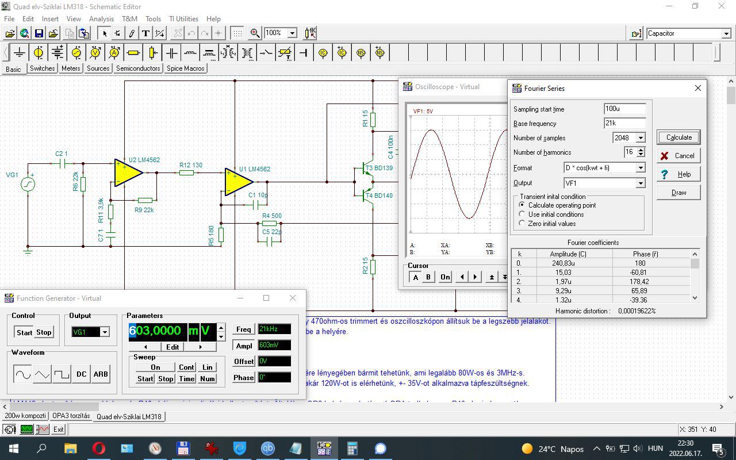This screenshot has height=460, width=736.
Task: Click the Draw button in Fourier Series
Action: coord(678,193)
